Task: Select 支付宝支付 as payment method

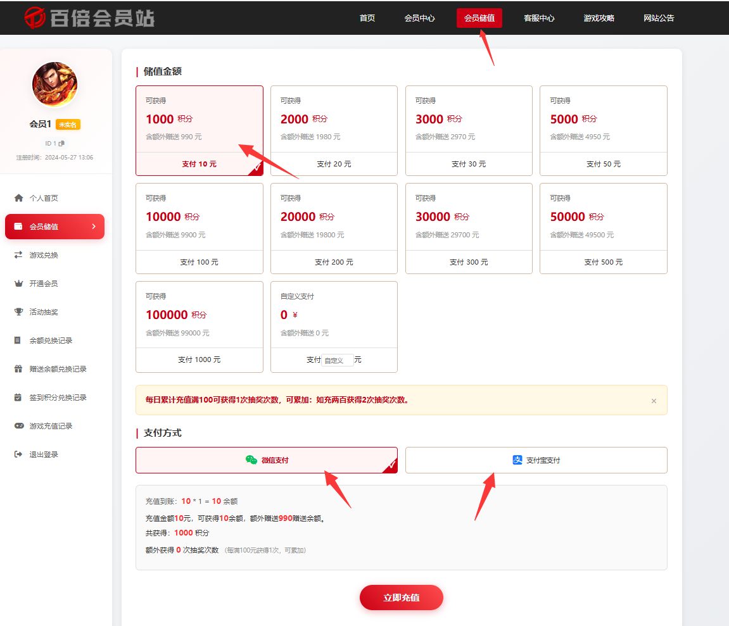Action: 536,460
